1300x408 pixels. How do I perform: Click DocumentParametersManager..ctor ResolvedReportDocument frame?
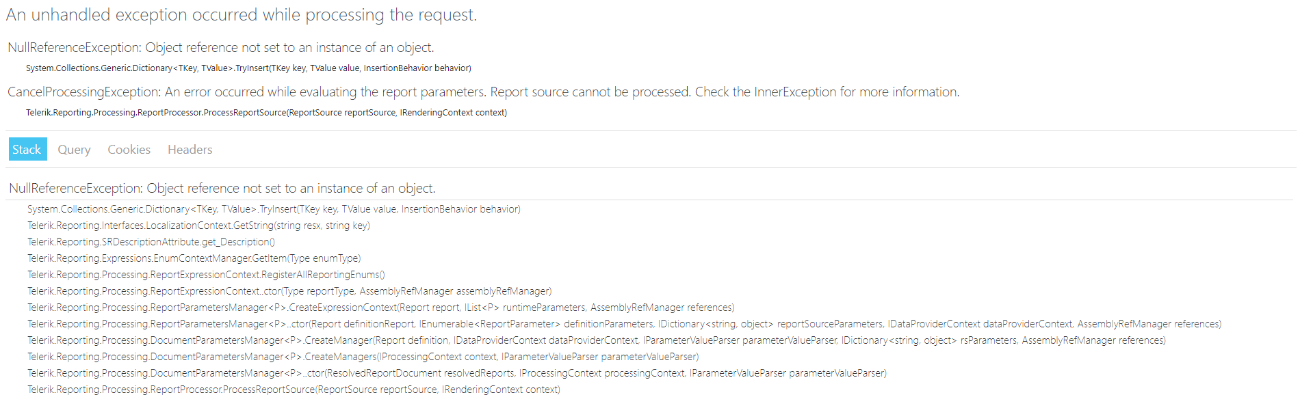coord(456,373)
